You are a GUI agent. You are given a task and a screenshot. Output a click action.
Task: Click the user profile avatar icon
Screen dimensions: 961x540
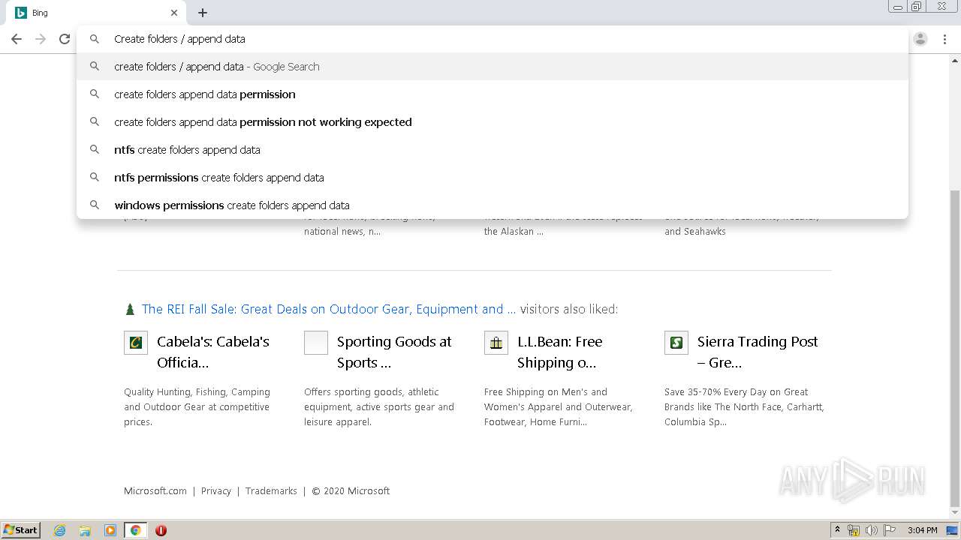pyautogui.click(x=920, y=39)
